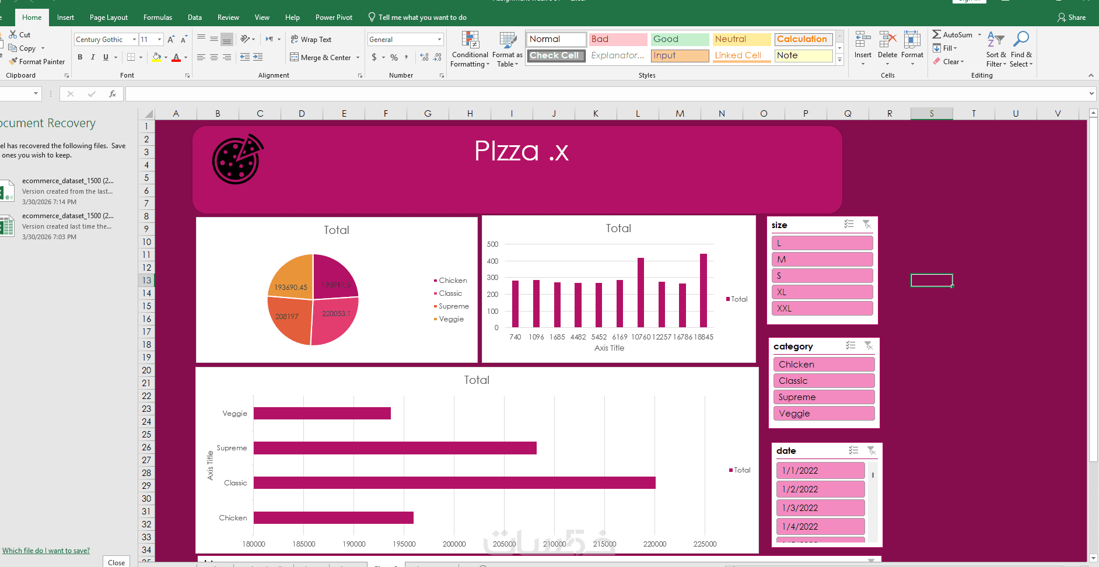Apply the Calculation cell style

tap(803, 39)
